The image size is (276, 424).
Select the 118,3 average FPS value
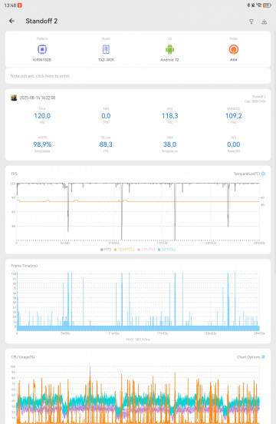169,116
